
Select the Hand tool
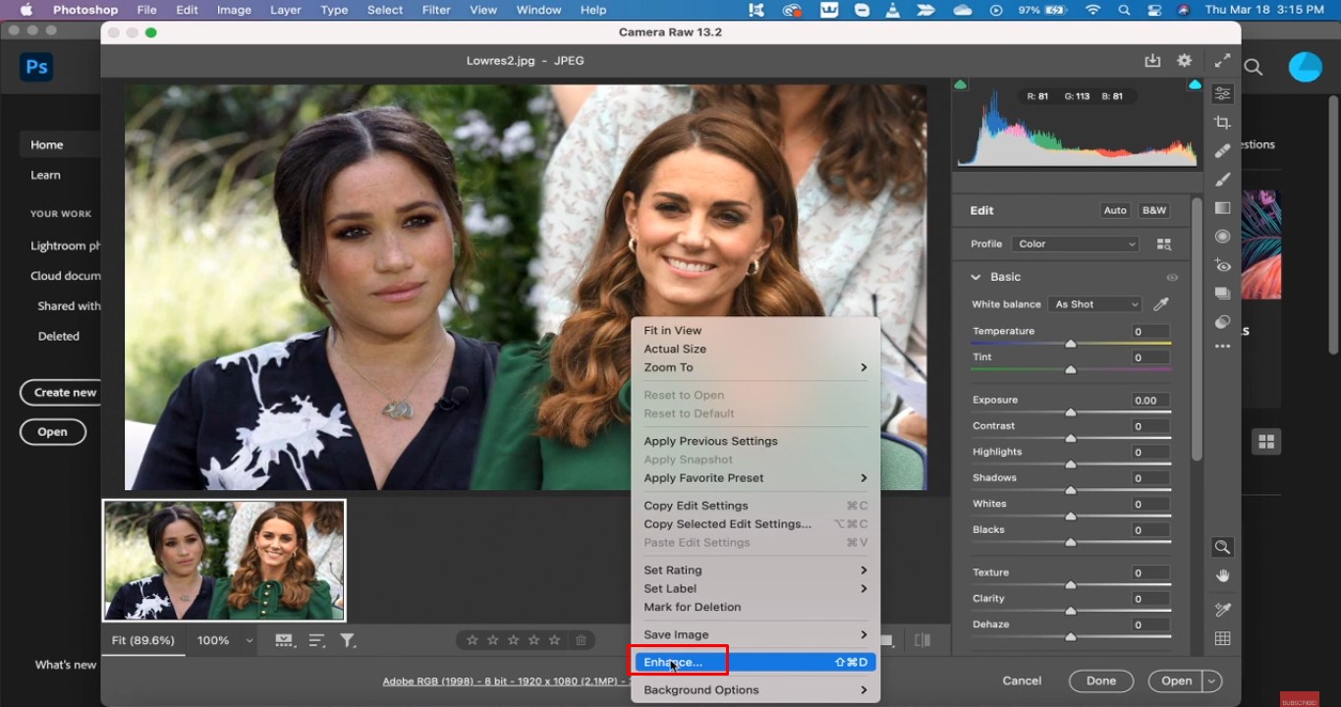[1222, 575]
